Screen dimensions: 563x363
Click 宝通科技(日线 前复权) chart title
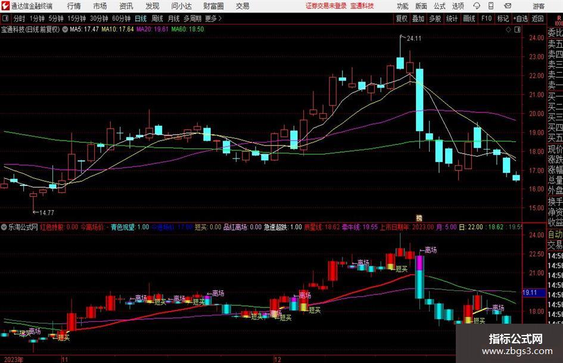30,29
